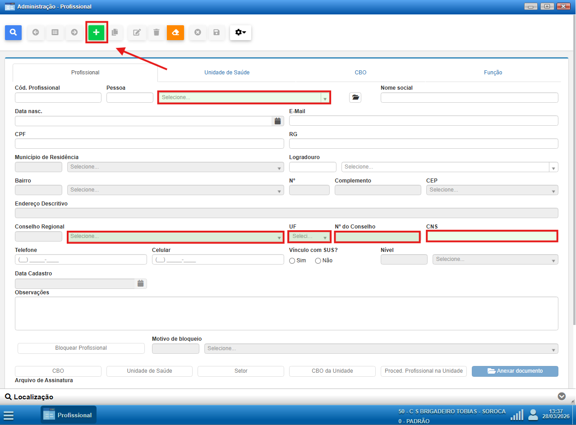Screen dimensions: 576x425
Task: Open folder icon next to Pessoa field
Action: pos(355,97)
